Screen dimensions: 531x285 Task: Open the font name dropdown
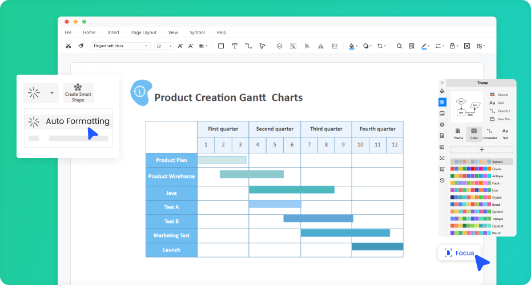pyautogui.click(x=120, y=46)
